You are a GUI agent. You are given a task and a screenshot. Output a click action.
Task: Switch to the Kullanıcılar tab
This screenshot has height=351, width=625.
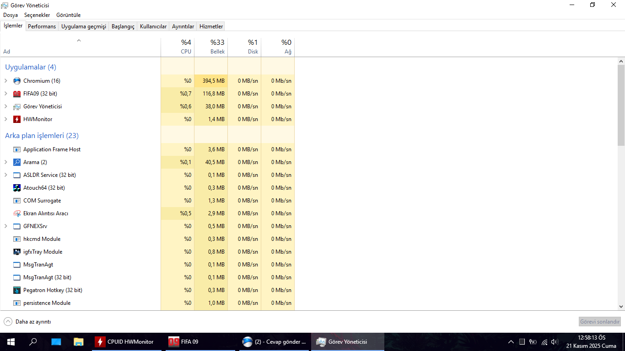(153, 27)
